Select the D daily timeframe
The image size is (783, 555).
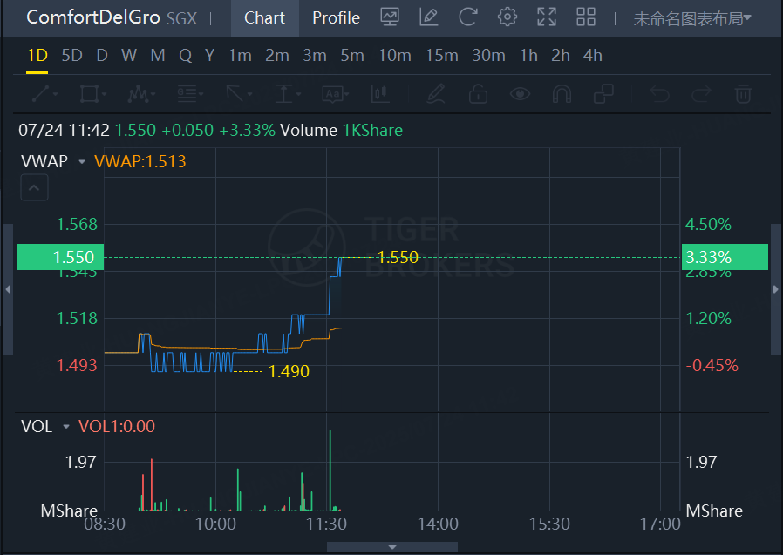point(102,56)
